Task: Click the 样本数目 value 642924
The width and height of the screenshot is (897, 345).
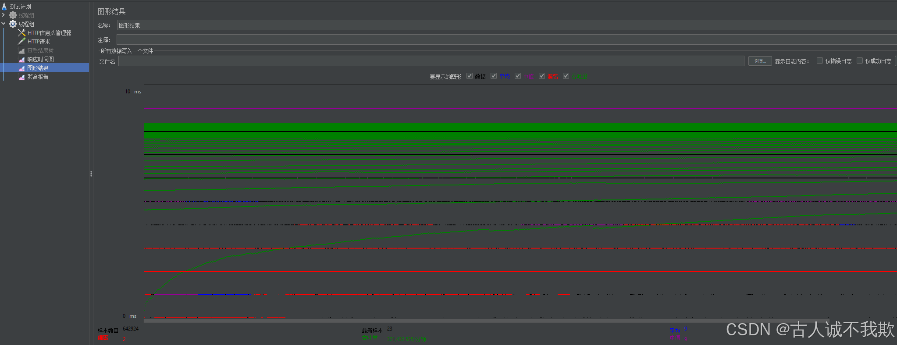Action: (x=131, y=329)
